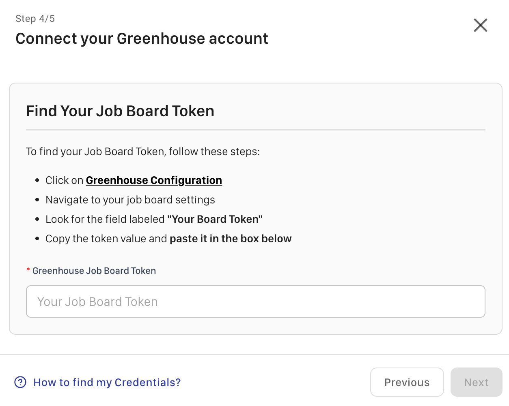509x406 pixels.
Task: Click the follow these steps intro sentence
Action: pyautogui.click(x=142, y=152)
